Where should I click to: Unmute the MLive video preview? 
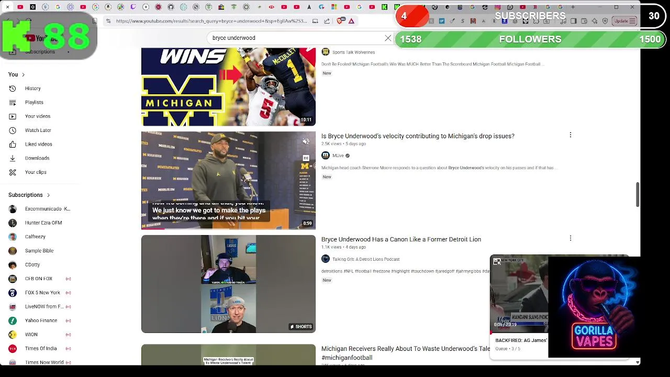point(306,141)
